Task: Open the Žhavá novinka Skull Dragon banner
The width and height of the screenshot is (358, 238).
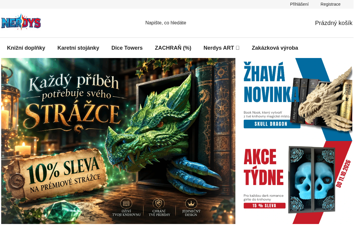Action: point(298,99)
